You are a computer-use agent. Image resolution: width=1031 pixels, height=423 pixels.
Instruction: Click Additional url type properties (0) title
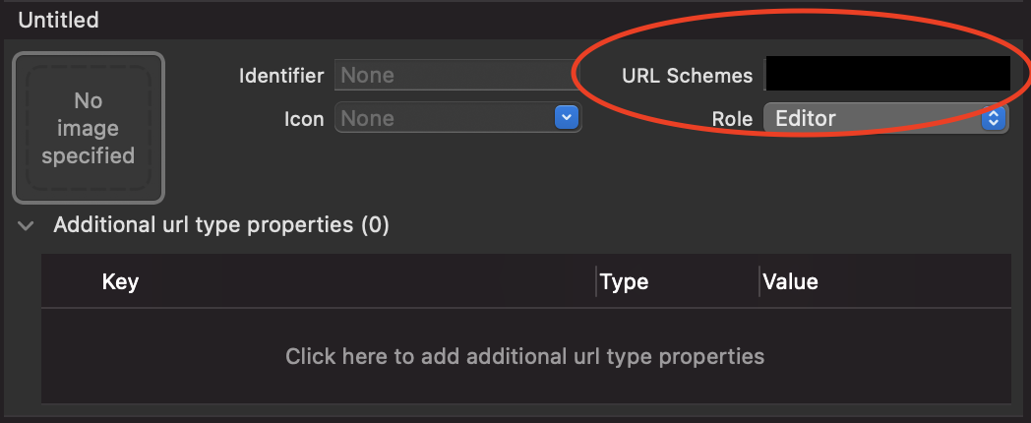pyautogui.click(x=221, y=225)
